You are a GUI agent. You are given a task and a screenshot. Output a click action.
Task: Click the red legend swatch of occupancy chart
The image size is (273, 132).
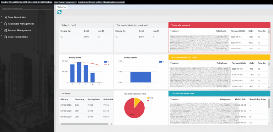pyautogui.click(x=148, y=101)
